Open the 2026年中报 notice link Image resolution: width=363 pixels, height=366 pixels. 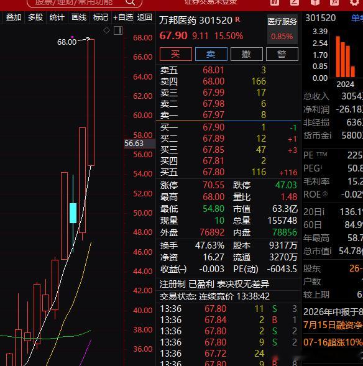pyautogui.click(x=333, y=312)
